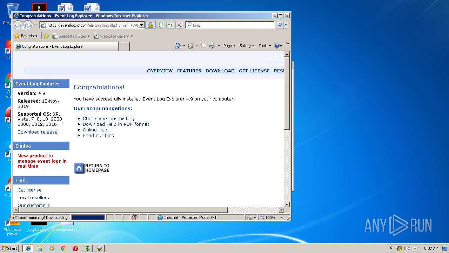Open the Windows Media Player taskbar icon
The height and width of the screenshot is (253, 449).
click(x=52, y=248)
